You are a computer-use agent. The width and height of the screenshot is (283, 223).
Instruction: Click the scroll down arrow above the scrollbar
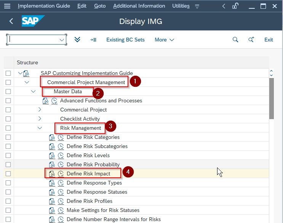click(271, 75)
